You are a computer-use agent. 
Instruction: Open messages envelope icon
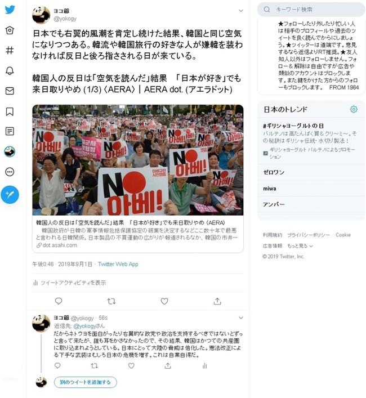coord(10,91)
